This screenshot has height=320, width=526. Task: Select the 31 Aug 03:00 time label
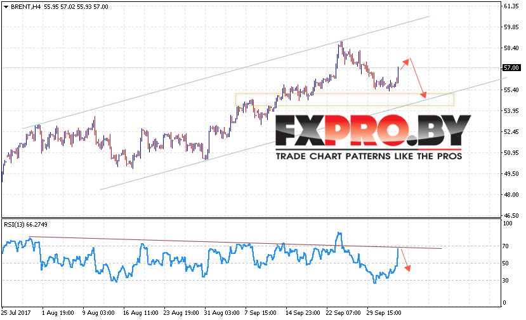click(x=221, y=312)
